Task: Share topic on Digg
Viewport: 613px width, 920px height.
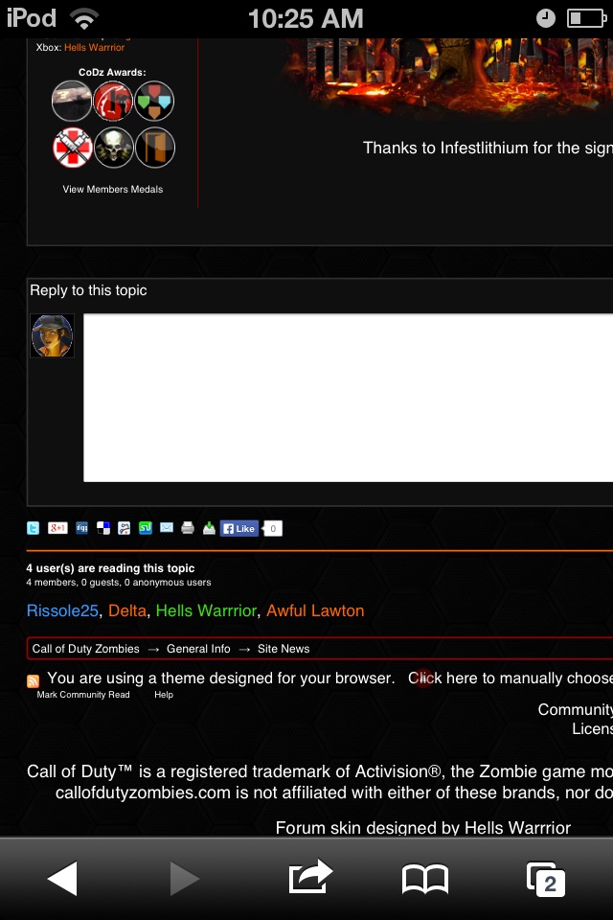Action: click(x=82, y=528)
